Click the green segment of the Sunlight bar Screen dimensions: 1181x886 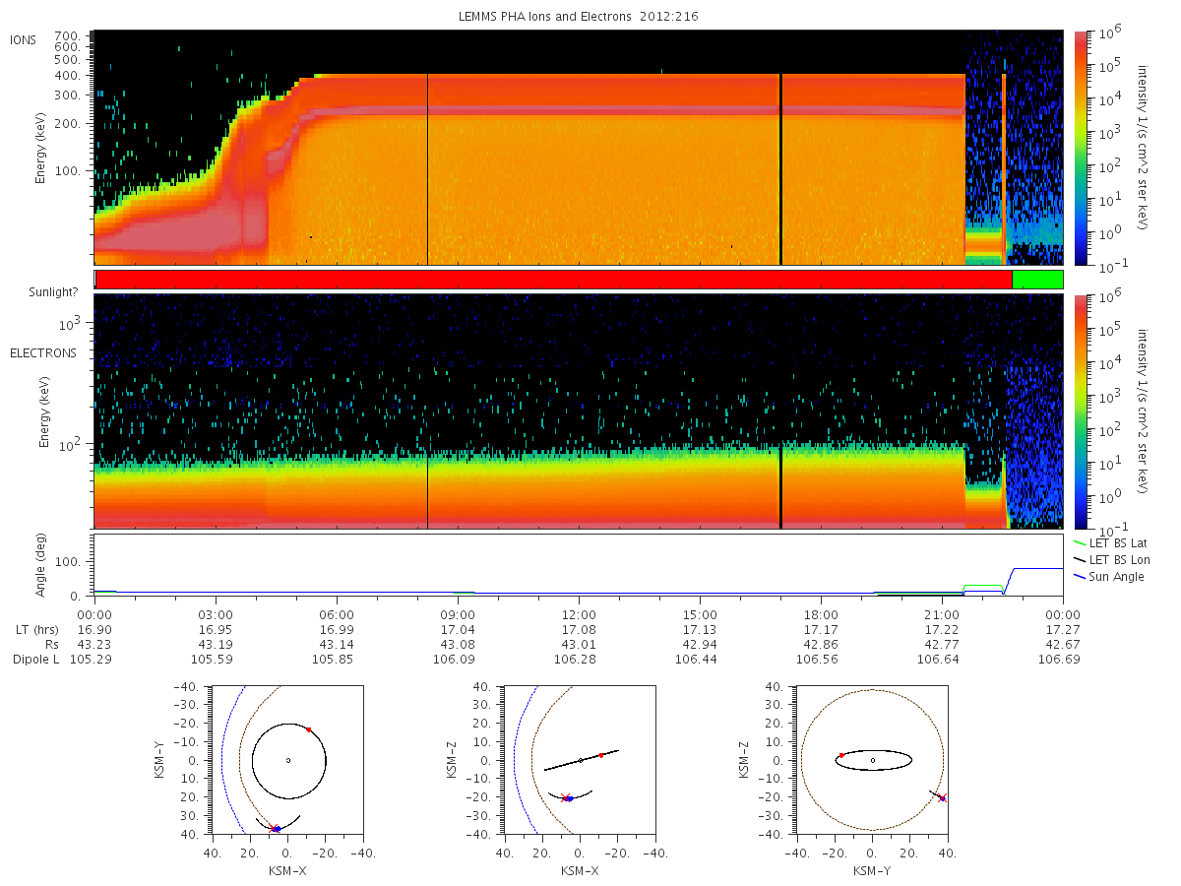pyautogui.click(x=1037, y=280)
